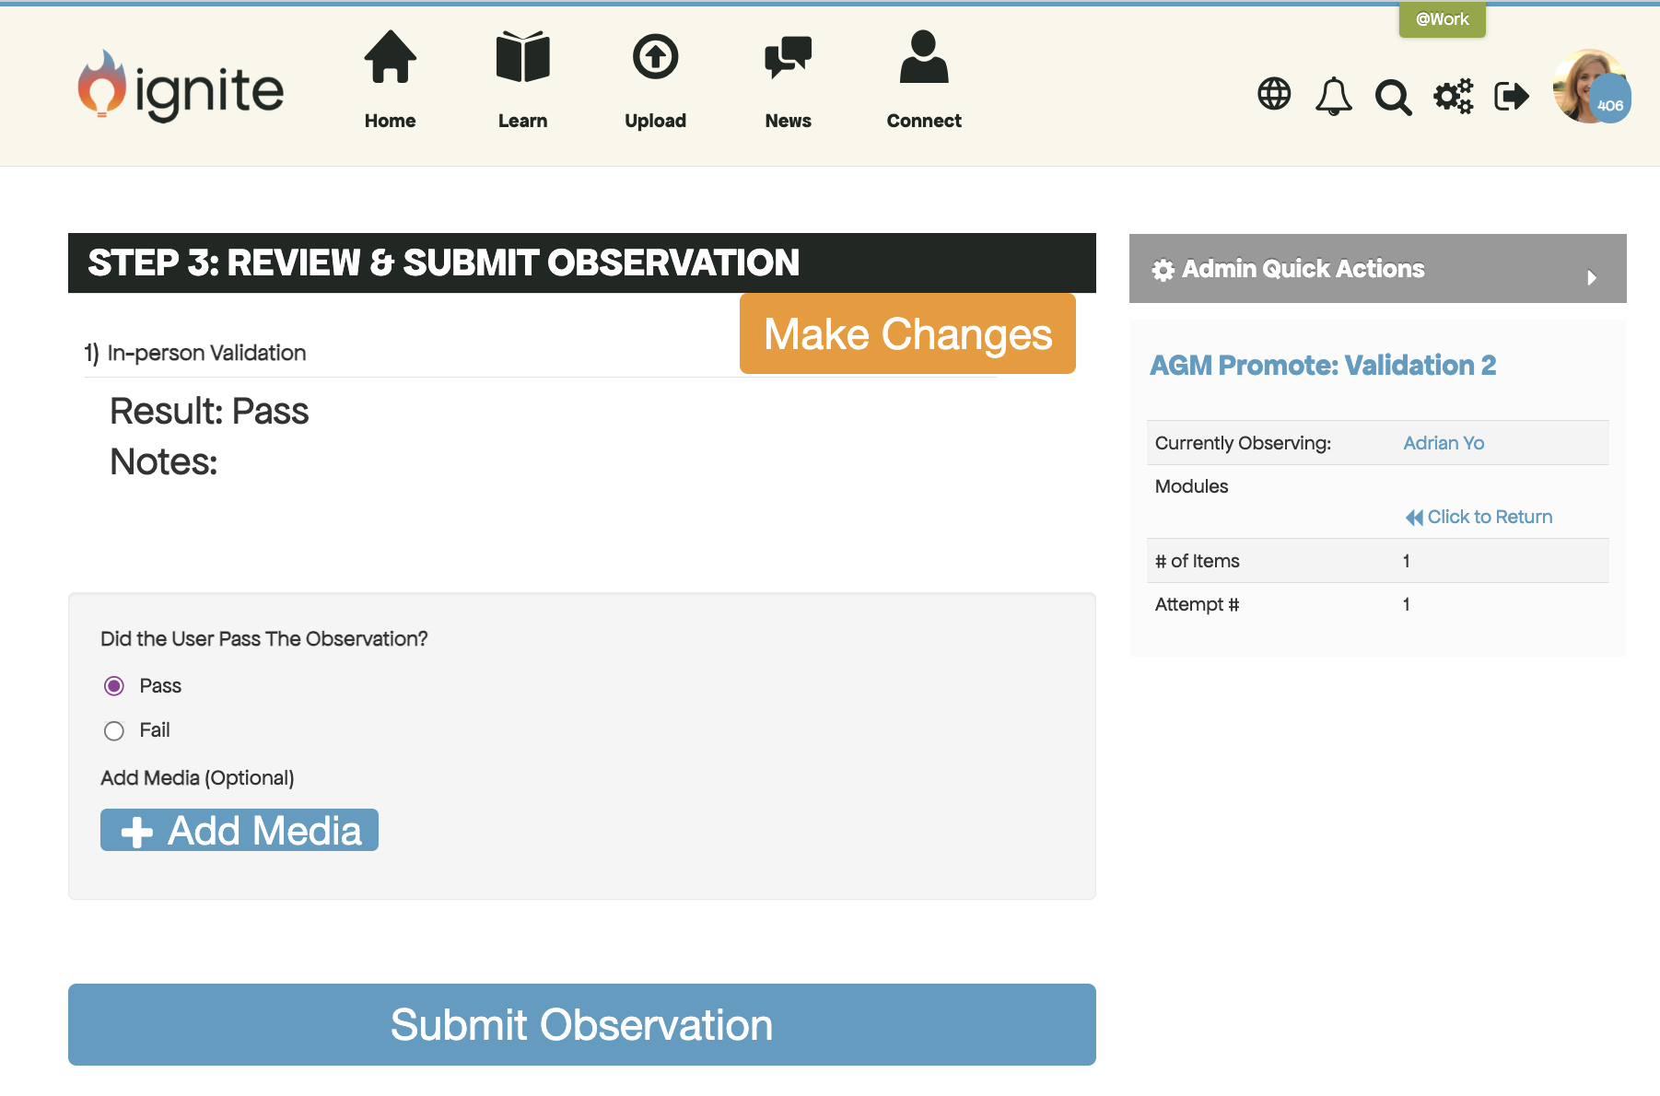
Task: View notifications bell icon
Action: coord(1333,96)
